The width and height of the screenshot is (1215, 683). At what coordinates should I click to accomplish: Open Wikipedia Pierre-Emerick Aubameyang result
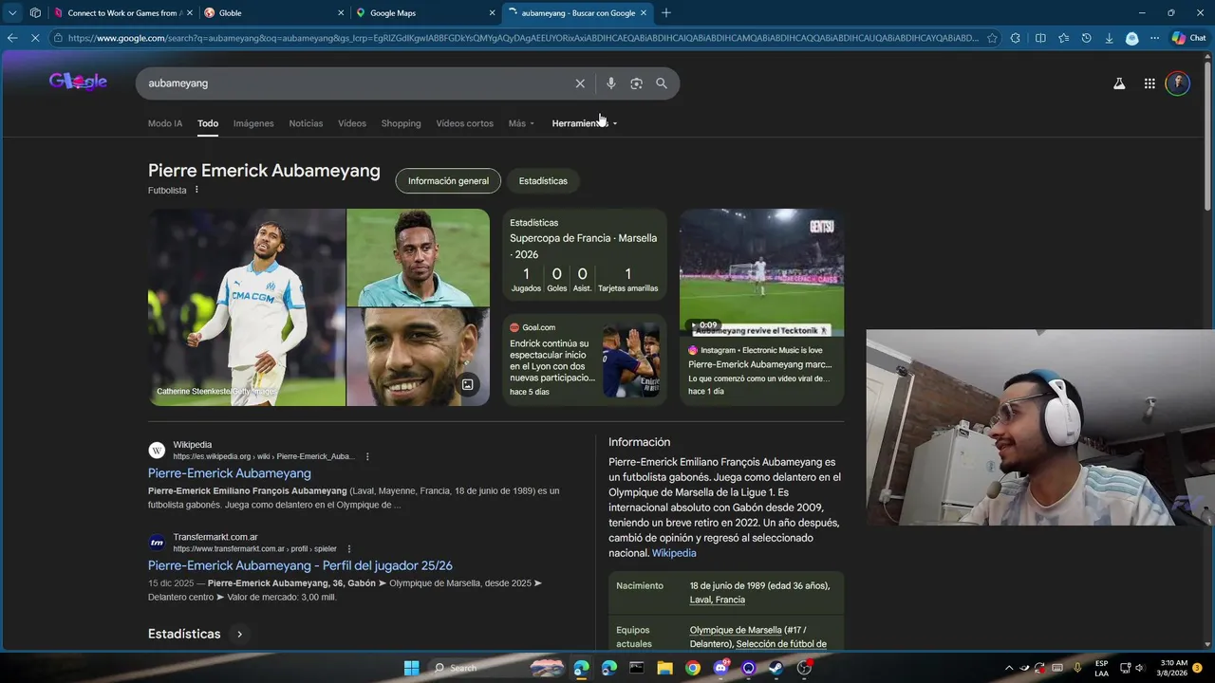(230, 473)
